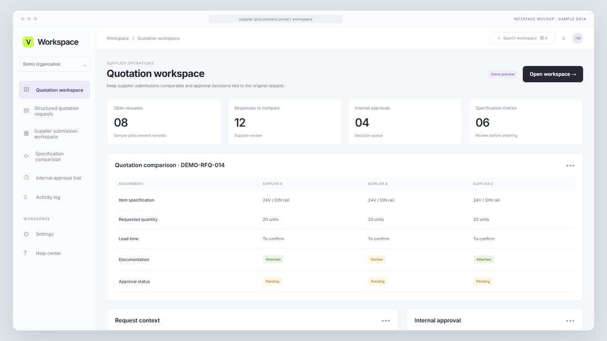Click the notifications icon beside the avatar

(x=563, y=38)
